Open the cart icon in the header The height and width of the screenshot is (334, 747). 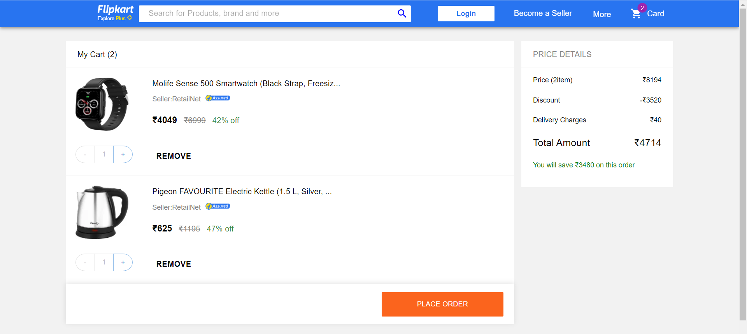click(x=636, y=13)
